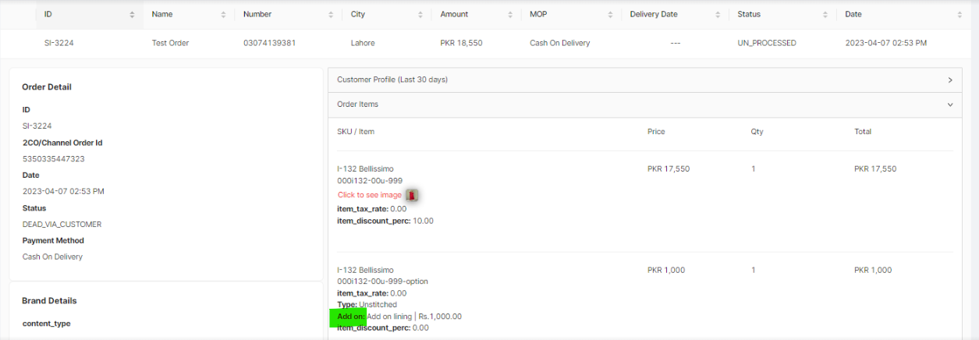The width and height of the screenshot is (979, 340).
Task: Sort the table by ID column
Action: (x=132, y=15)
